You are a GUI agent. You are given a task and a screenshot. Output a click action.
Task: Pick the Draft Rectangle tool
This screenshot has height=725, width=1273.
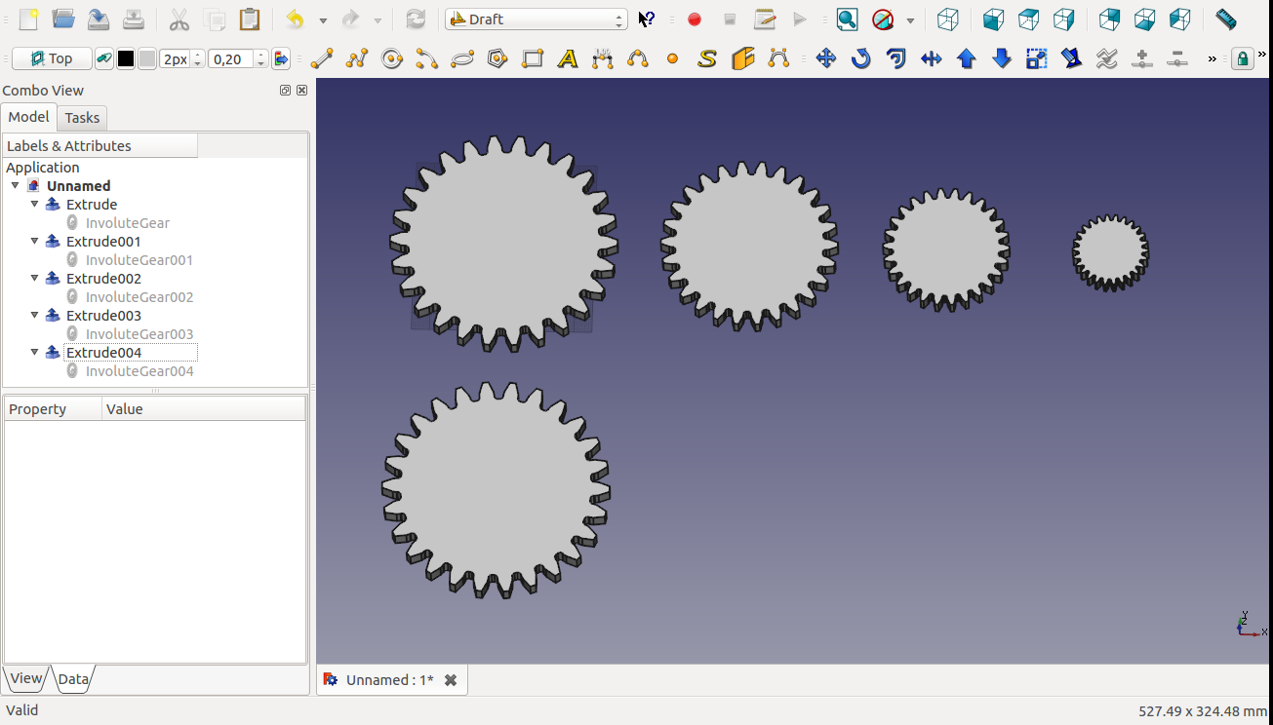[533, 59]
